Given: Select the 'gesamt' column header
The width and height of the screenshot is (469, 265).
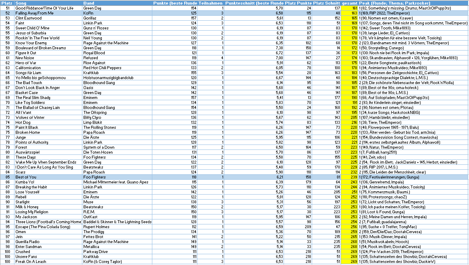Looking at the screenshot, I should pyautogui.click(x=349, y=3).
